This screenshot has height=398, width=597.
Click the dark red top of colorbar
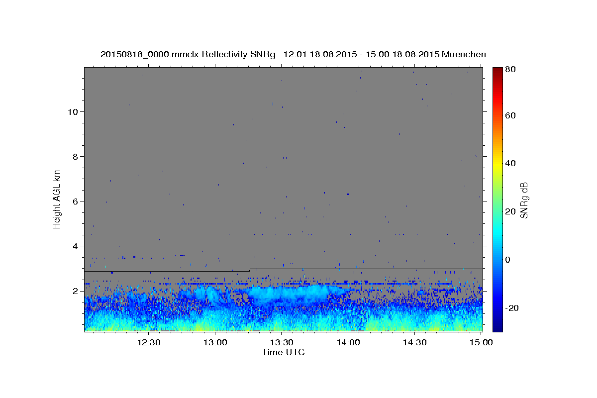497,71
